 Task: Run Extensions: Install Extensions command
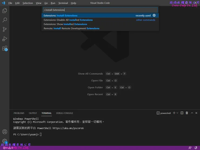click(100, 15)
